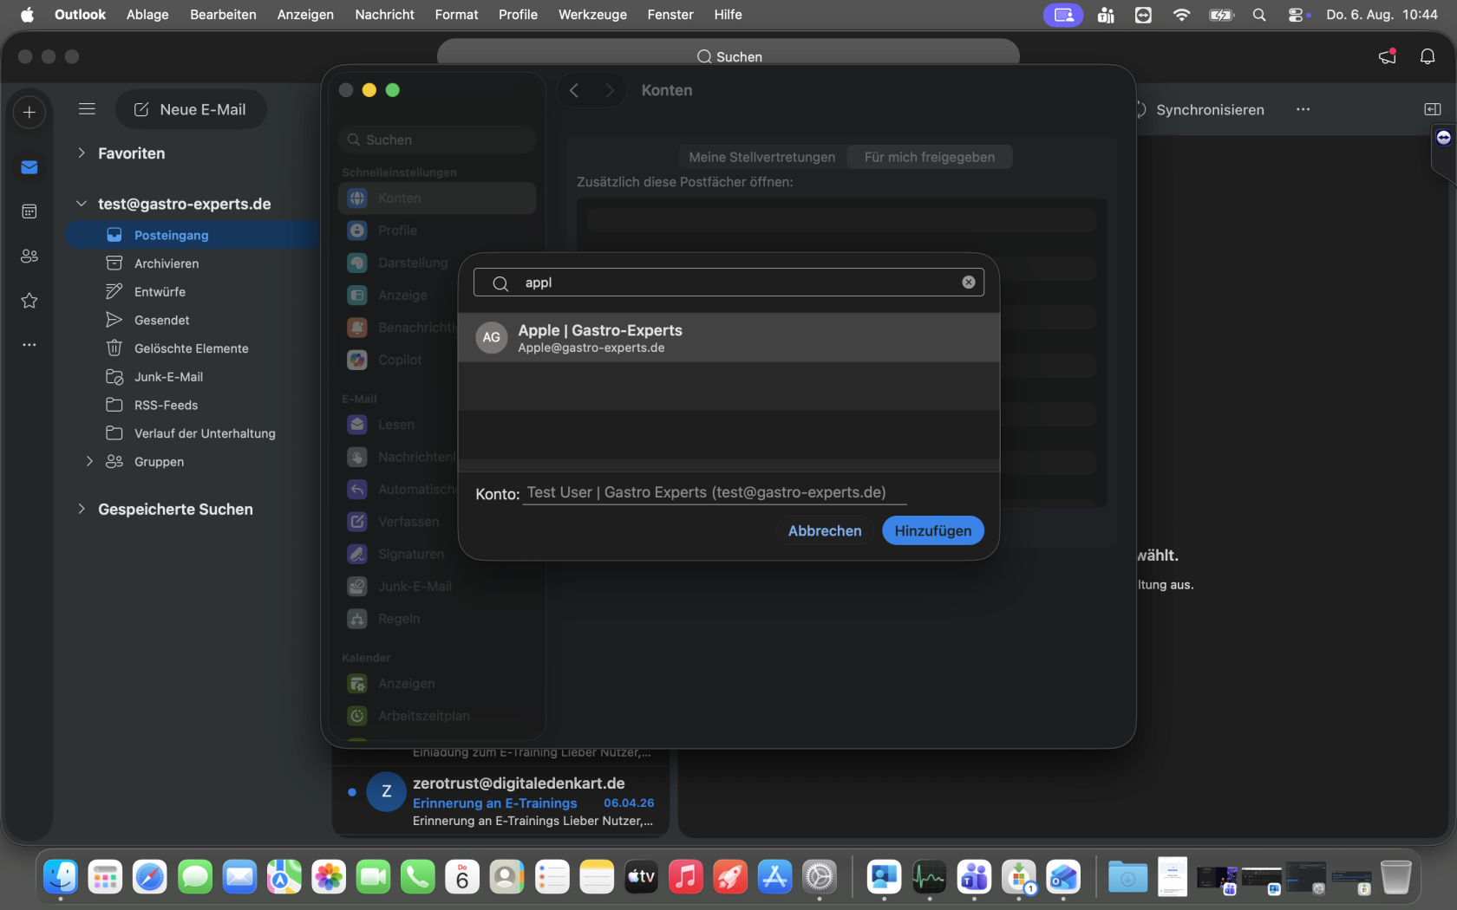Open the Konto account dropdown

coord(715,492)
